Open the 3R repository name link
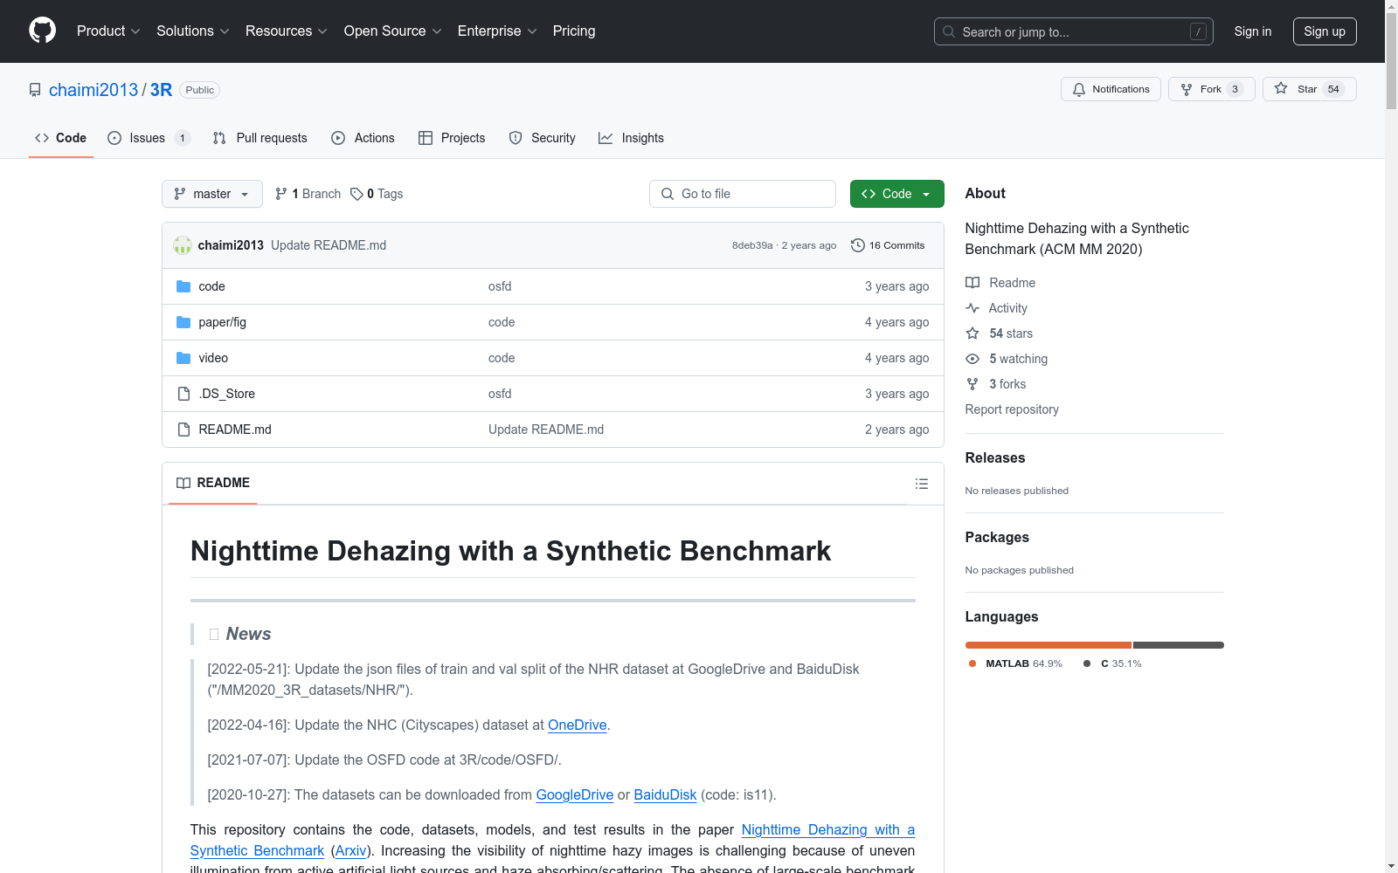 [x=161, y=90]
